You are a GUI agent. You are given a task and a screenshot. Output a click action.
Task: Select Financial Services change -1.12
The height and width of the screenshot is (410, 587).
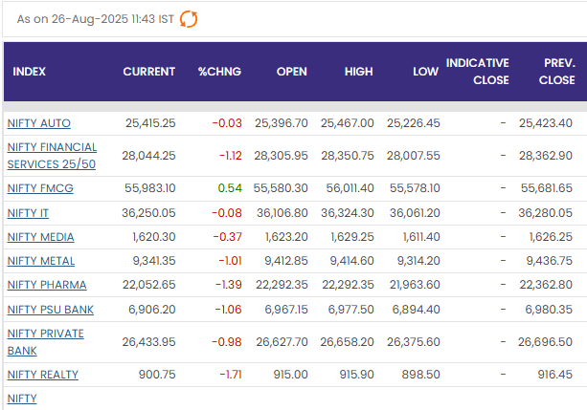(x=231, y=156)
